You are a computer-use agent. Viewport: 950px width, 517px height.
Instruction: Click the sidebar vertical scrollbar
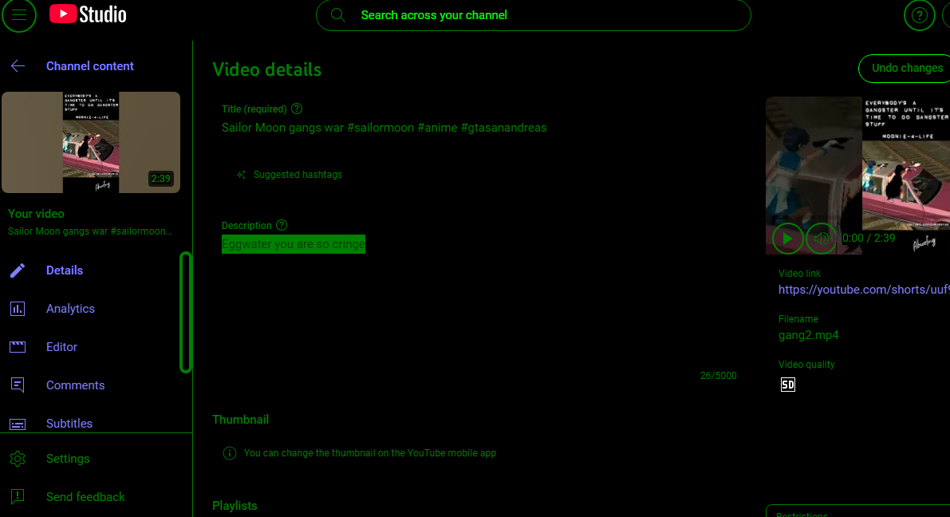click(x=186, y=312)
